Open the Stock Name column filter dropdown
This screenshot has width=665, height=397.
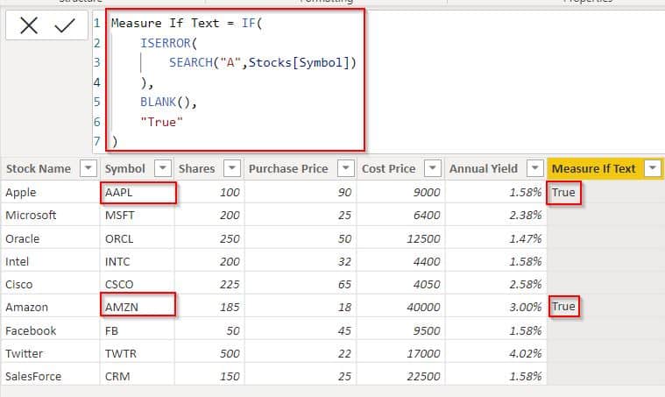[x=88, y=168]
